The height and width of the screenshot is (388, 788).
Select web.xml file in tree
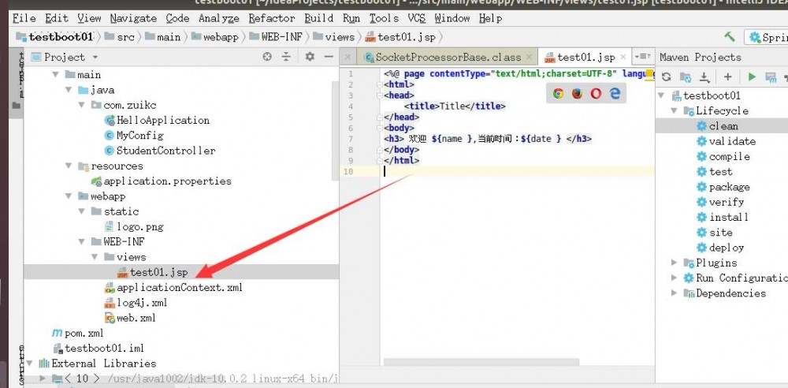[x=136, y=318]
